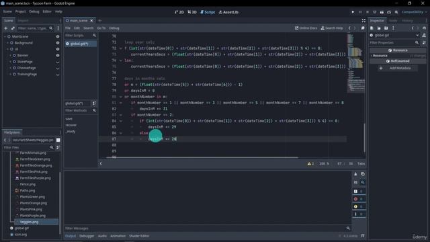Fold the else block at line 86
Viewport: 430px width, 242px height.
click(x=121, y=133)
